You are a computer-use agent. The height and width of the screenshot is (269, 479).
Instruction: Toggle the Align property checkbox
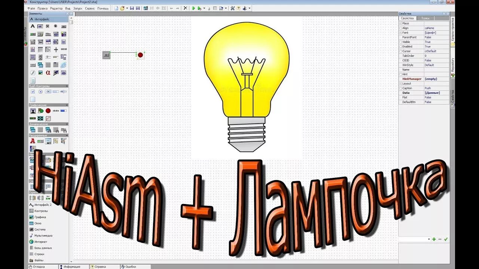(x=400, y=28)
